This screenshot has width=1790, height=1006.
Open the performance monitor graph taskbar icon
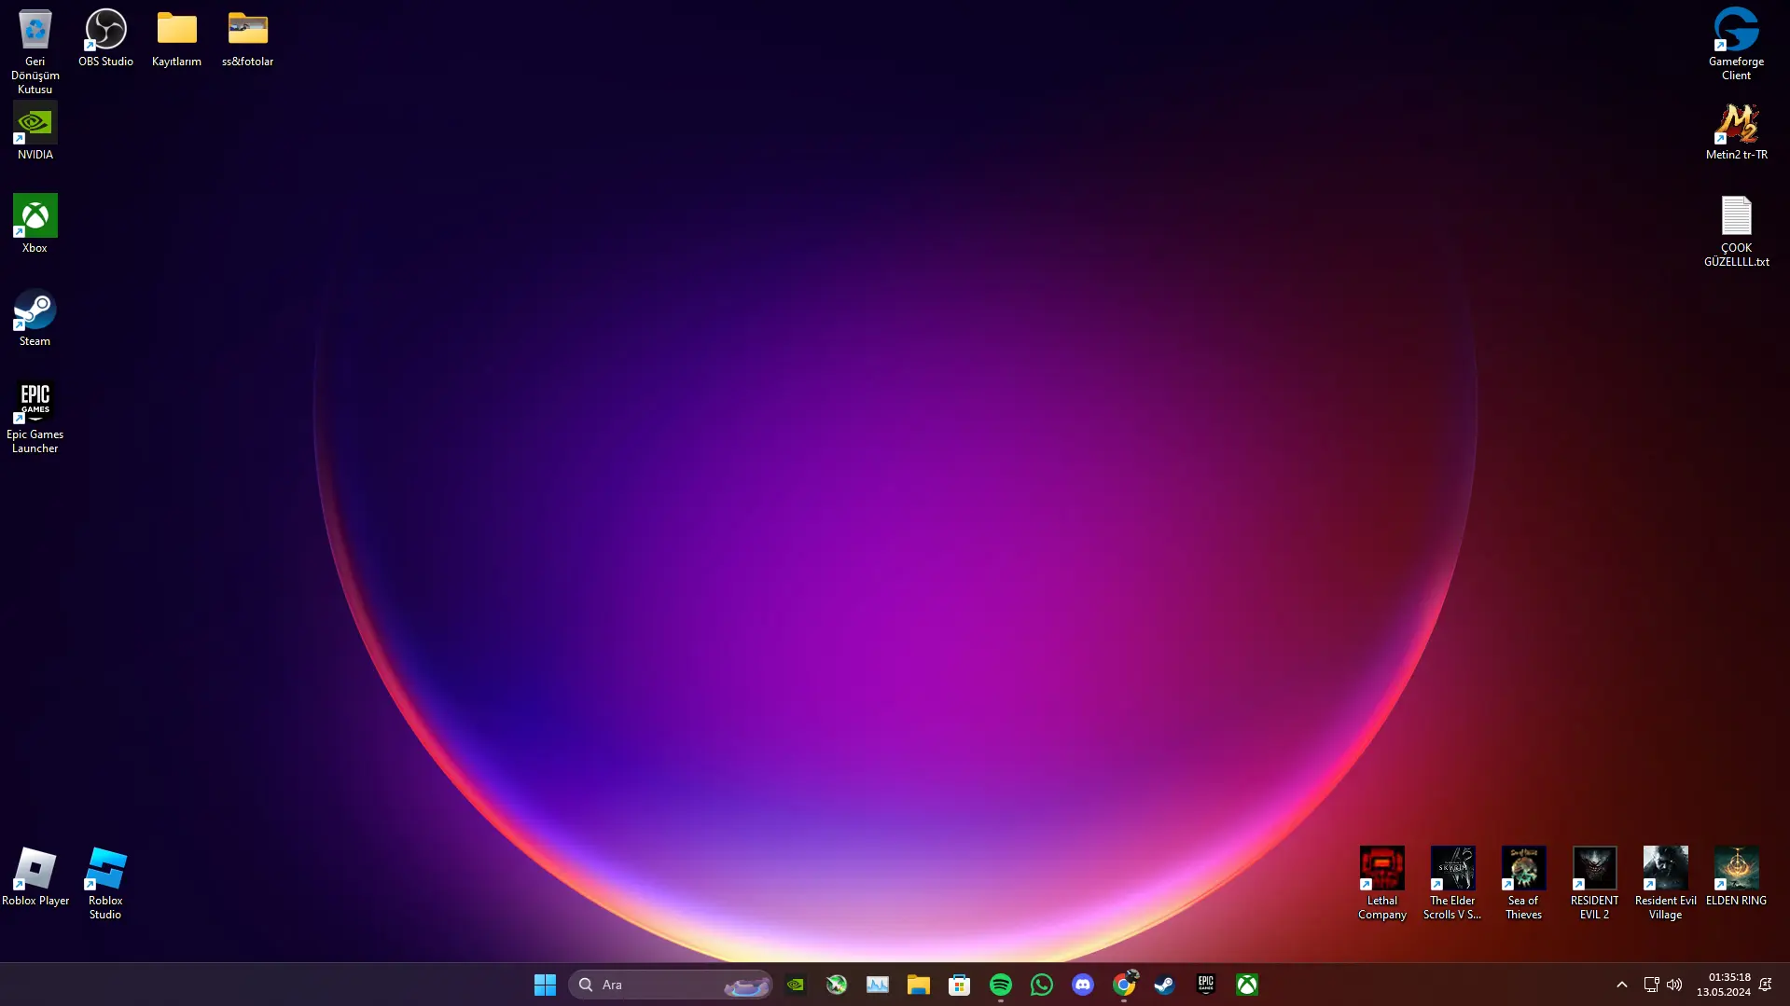point(877,985)
